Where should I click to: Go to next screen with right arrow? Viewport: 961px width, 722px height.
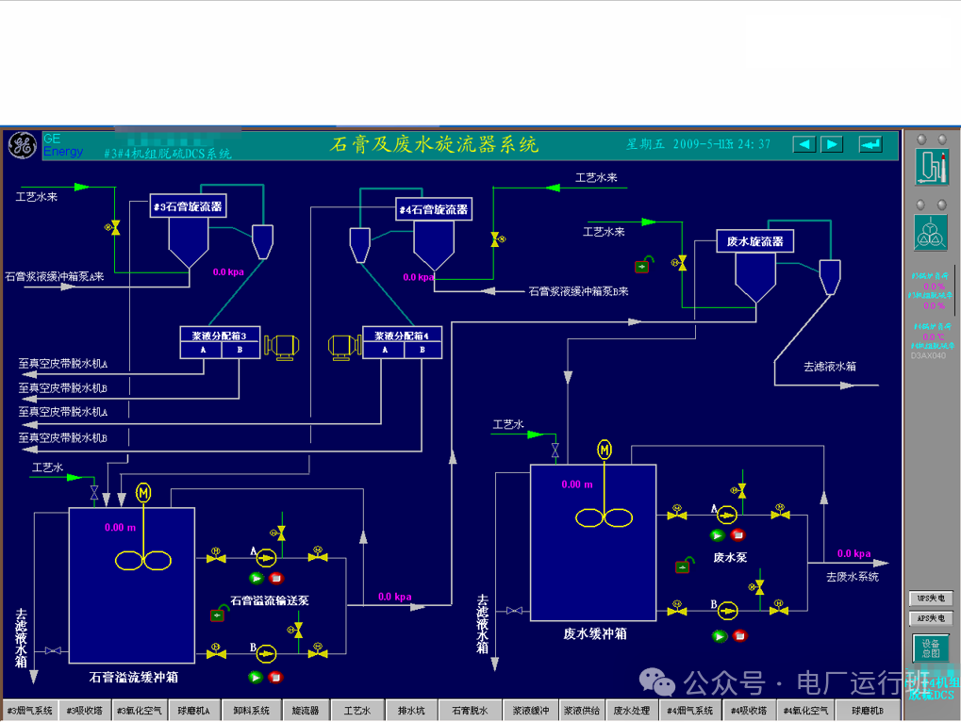tap(832, 144)
